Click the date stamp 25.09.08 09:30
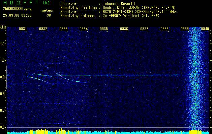Screen dimensions: 212x134 tap(17, 15)
